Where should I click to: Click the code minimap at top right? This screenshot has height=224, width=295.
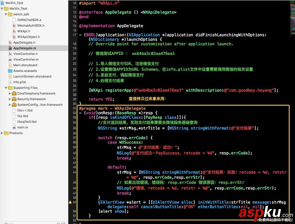[x=292, y=18]
